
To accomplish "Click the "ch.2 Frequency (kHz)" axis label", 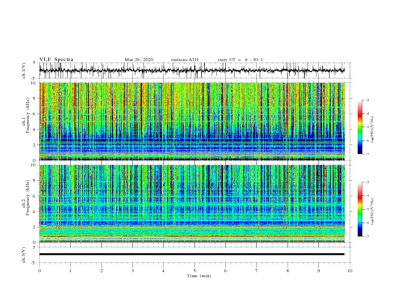I will pyautogui.click(x=26, y=197).
